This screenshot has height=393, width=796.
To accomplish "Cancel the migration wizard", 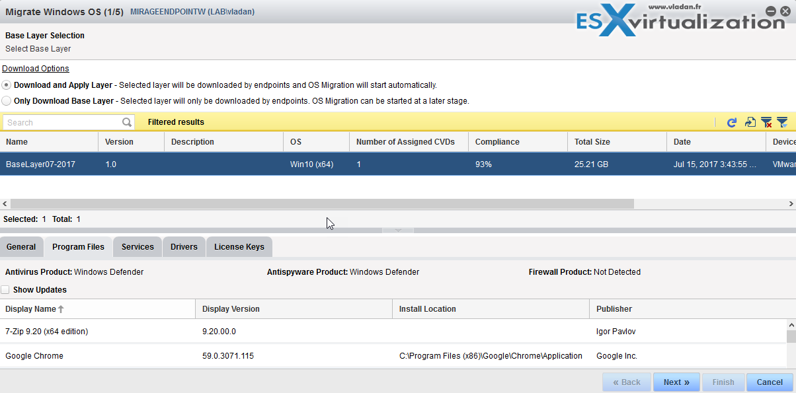I will pyautogui.click(x=770, y=382).
